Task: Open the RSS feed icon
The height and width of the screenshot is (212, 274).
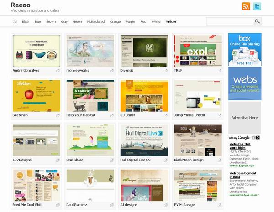Action: (246, 6)
